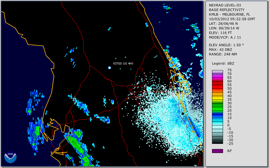The image size is (269, 168).
Task: Click the 10700 US 441 location marker dot
Action: pos(109,68)
